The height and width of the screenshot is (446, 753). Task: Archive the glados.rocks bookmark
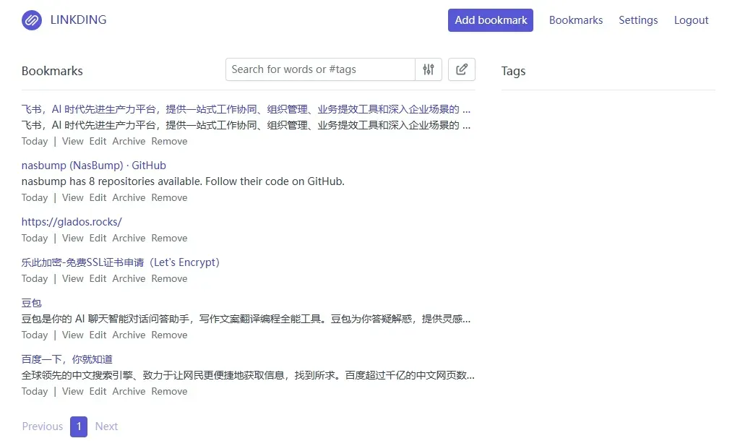pos(129,238)
